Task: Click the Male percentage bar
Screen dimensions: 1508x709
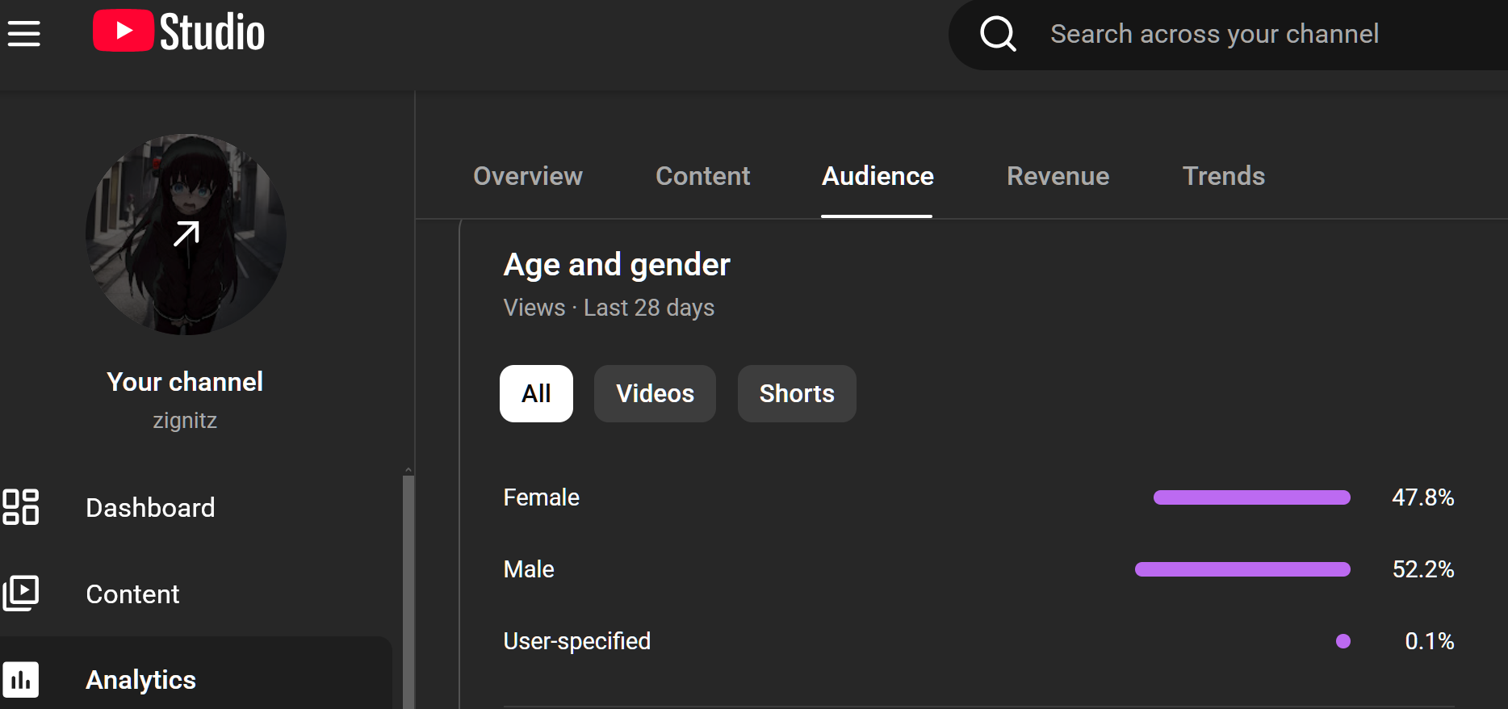Action: (x=1242, y=569)
